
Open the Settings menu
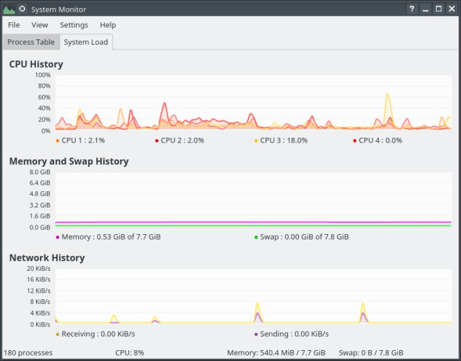coord(74,25)
